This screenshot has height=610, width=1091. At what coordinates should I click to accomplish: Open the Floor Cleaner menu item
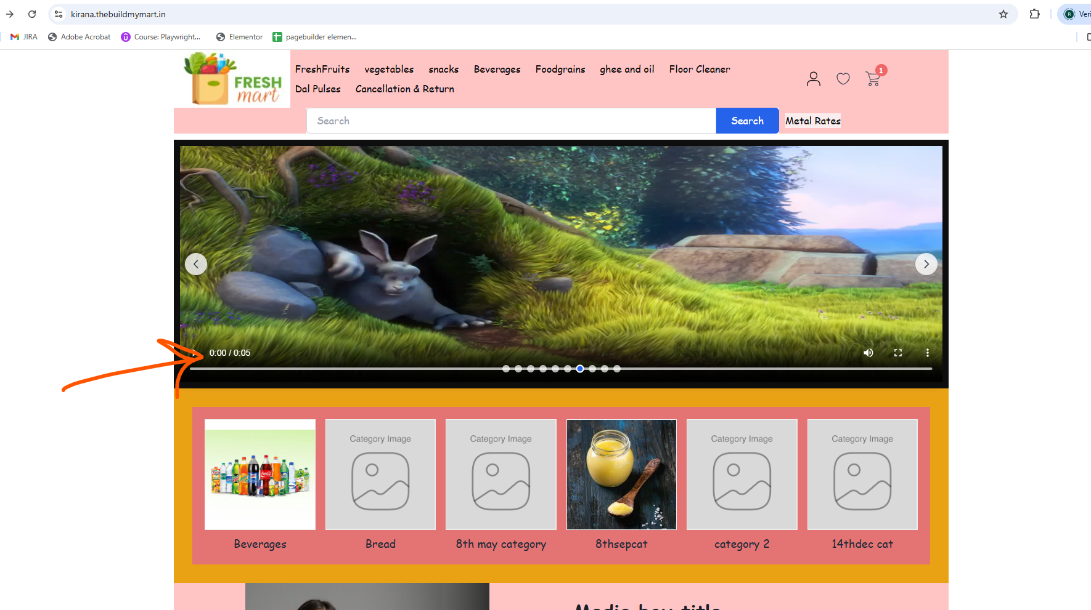[x=700, y=69]
